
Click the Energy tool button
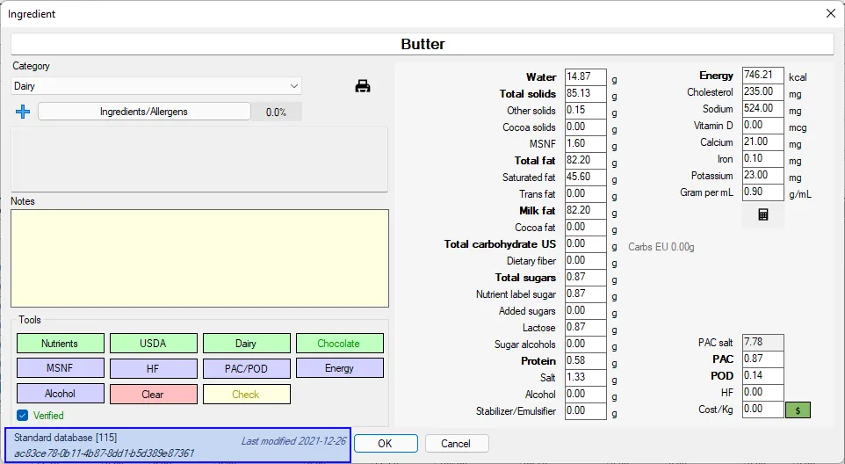point(340,368)
